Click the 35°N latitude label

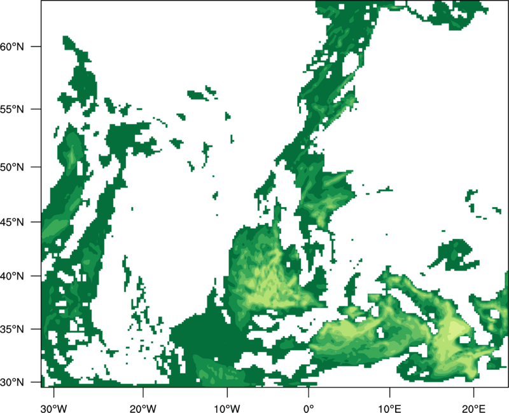pyautogui.click(x=12, y=329)
